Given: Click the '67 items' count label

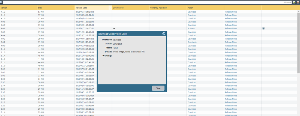Looking at the screenshot, I should coord(287,2).
